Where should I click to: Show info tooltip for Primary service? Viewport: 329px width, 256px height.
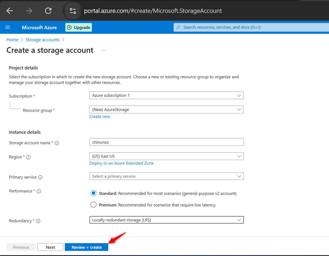40,177
